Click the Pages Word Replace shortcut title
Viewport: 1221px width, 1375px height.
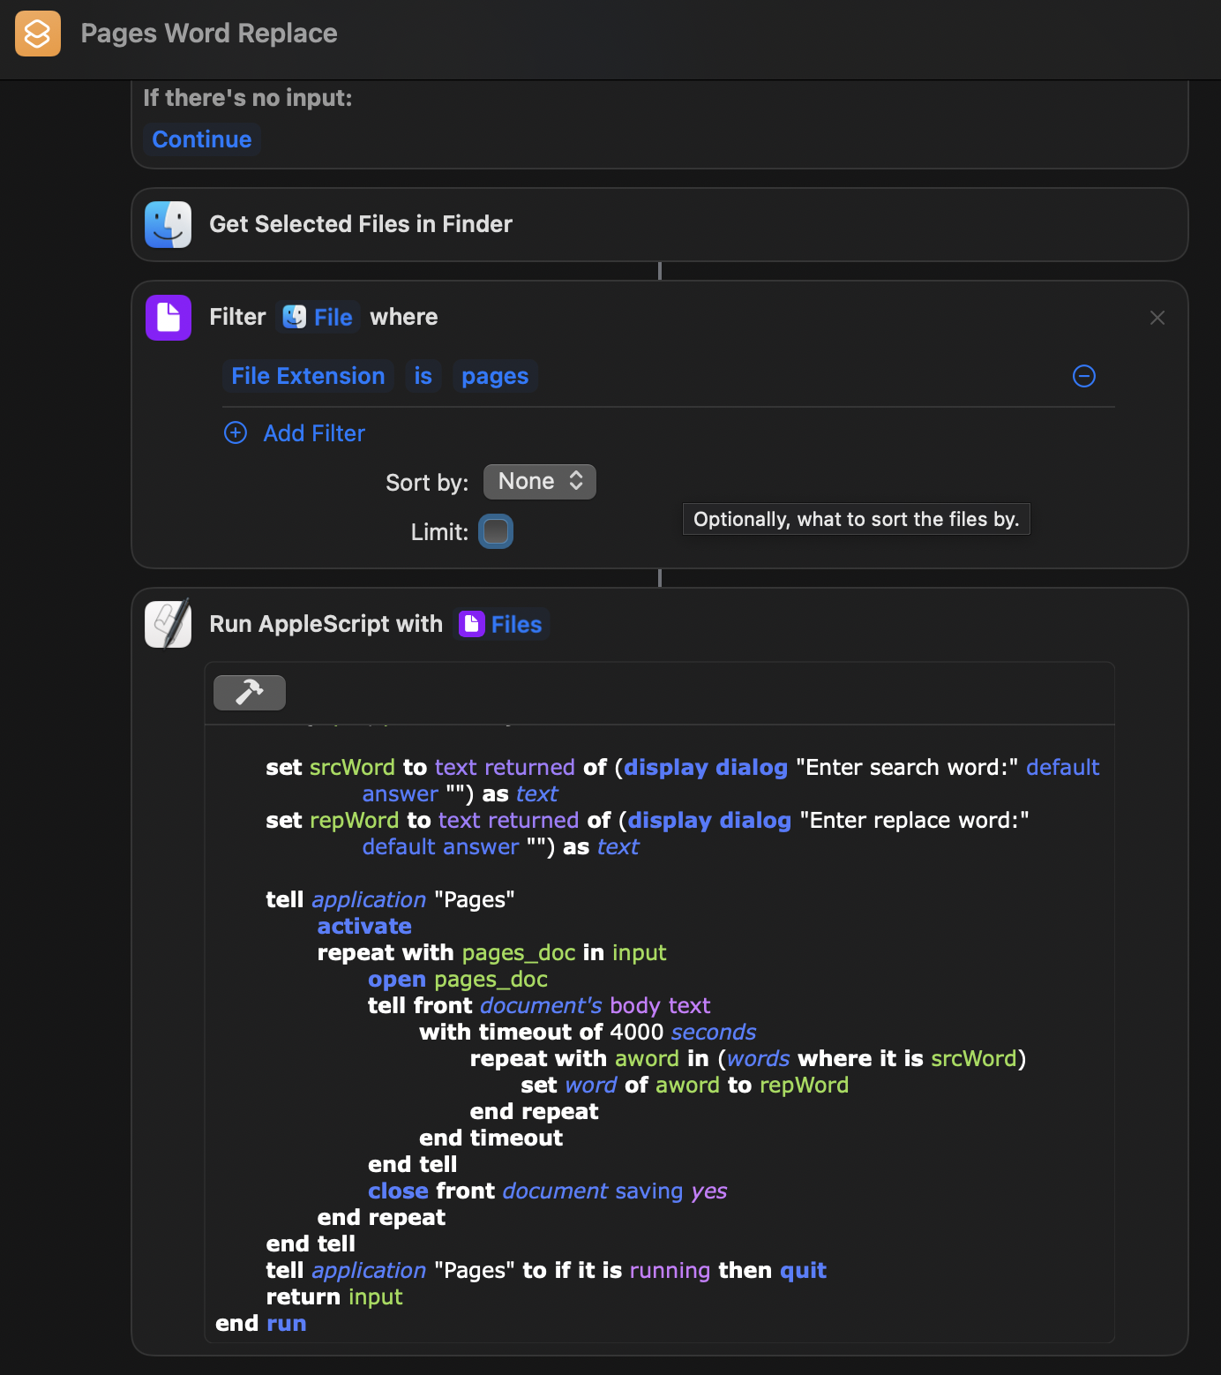(209, 34)
